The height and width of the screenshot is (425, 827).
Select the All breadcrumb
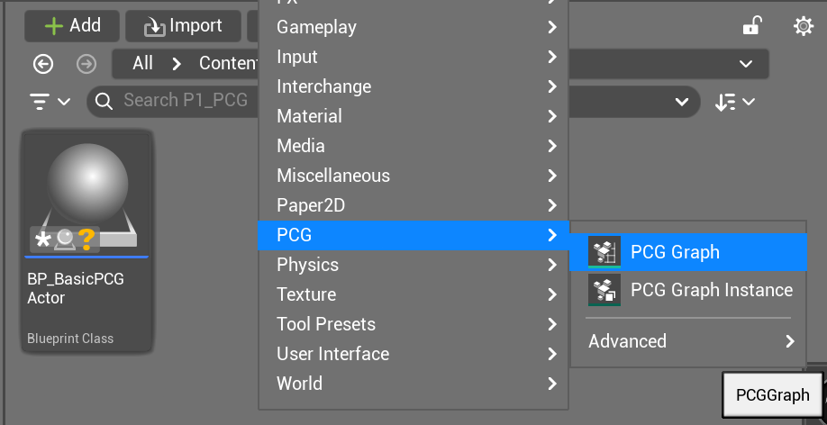142,64
